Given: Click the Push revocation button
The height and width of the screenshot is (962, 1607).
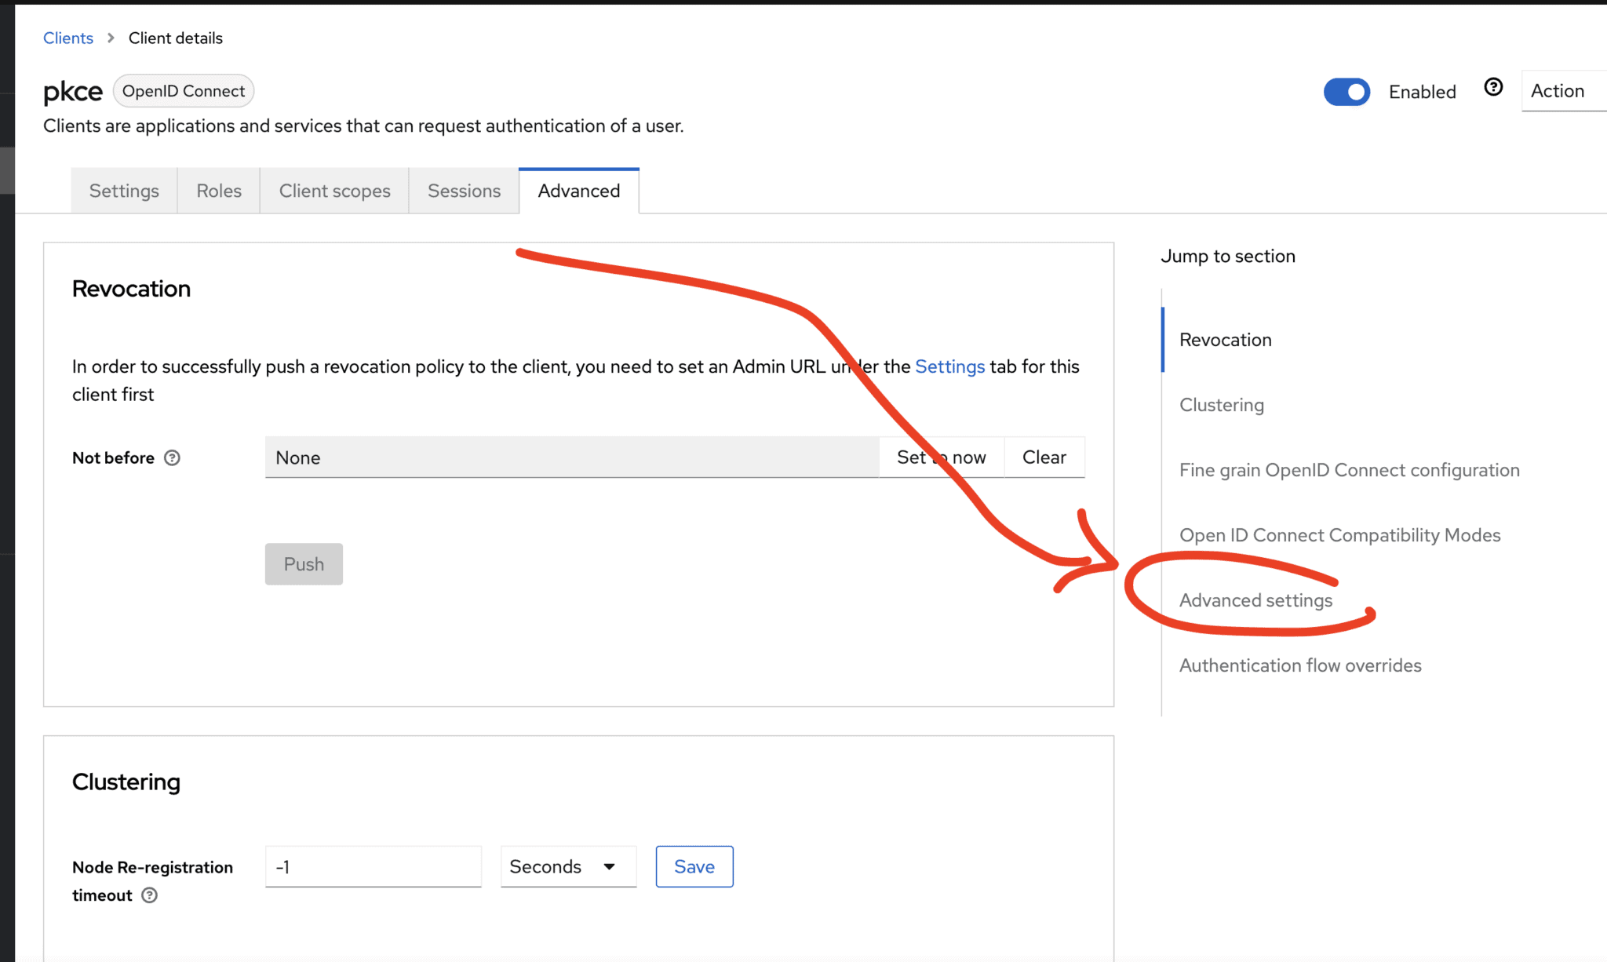Looking at the screenshot, I should [x=304, y=563].
